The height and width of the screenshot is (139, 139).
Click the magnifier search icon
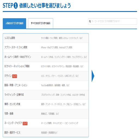click(90, 21)
